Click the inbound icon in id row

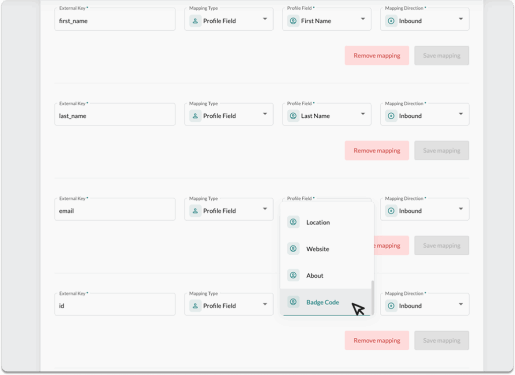tap(391, 306)
